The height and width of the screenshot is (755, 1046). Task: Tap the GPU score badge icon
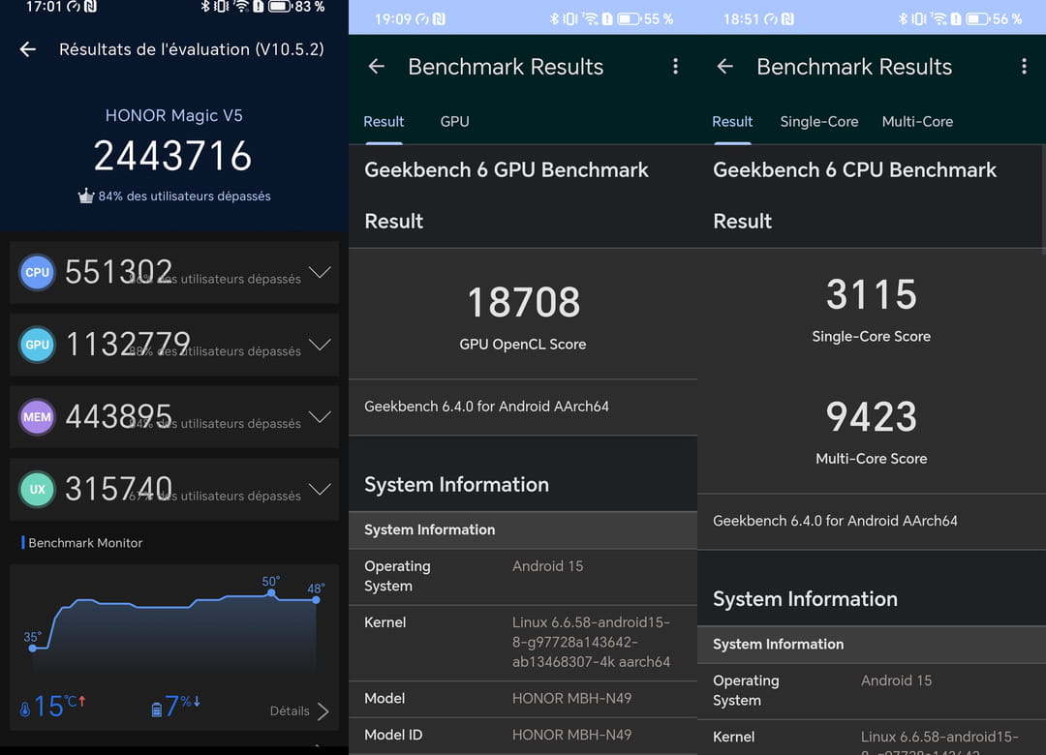(x=37, y=345)
